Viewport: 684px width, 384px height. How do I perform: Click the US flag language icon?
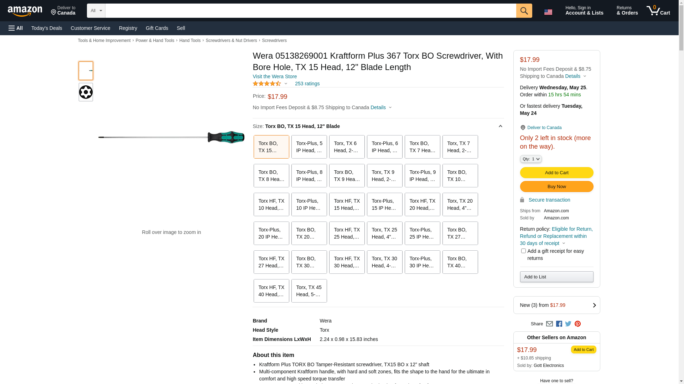548,12
